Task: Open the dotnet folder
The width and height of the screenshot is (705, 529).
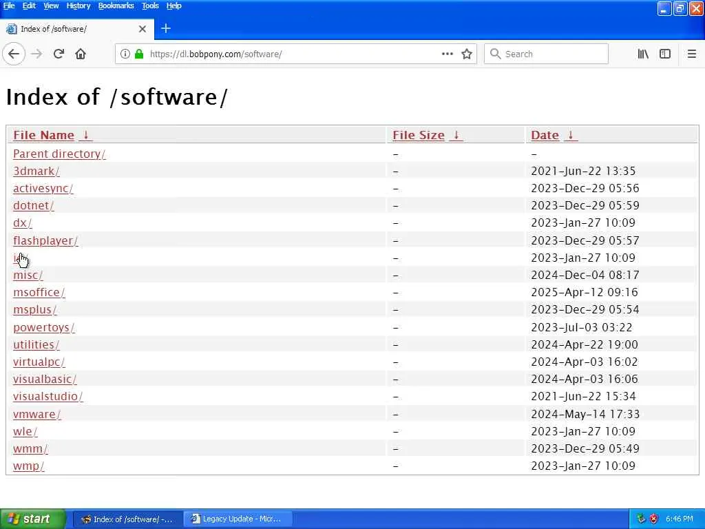Action: [34, 205]
